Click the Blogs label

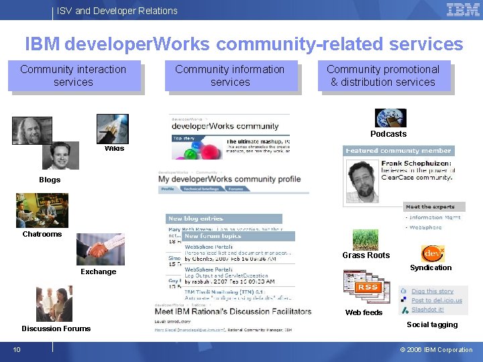[50, 180]
